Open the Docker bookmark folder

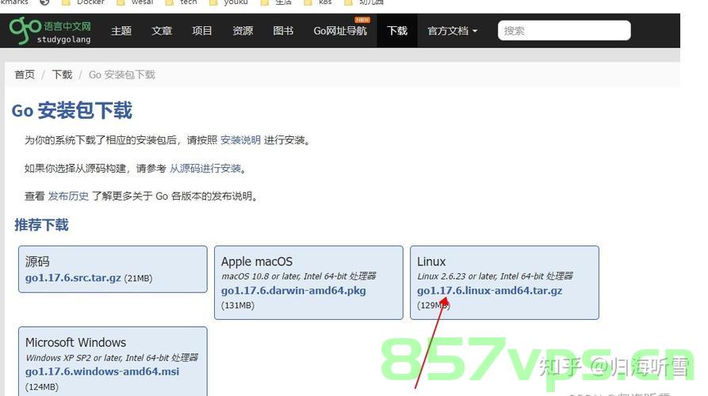click(x=84, y=2)
